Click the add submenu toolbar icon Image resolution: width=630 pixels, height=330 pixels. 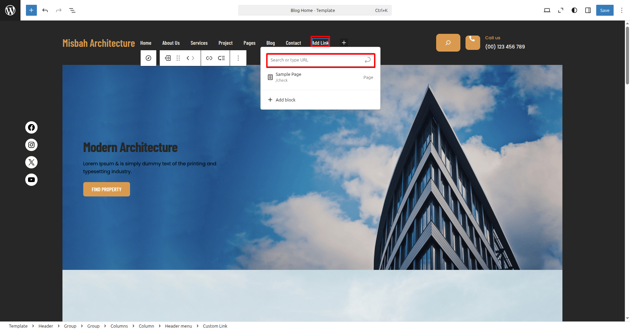click(221, 58)
